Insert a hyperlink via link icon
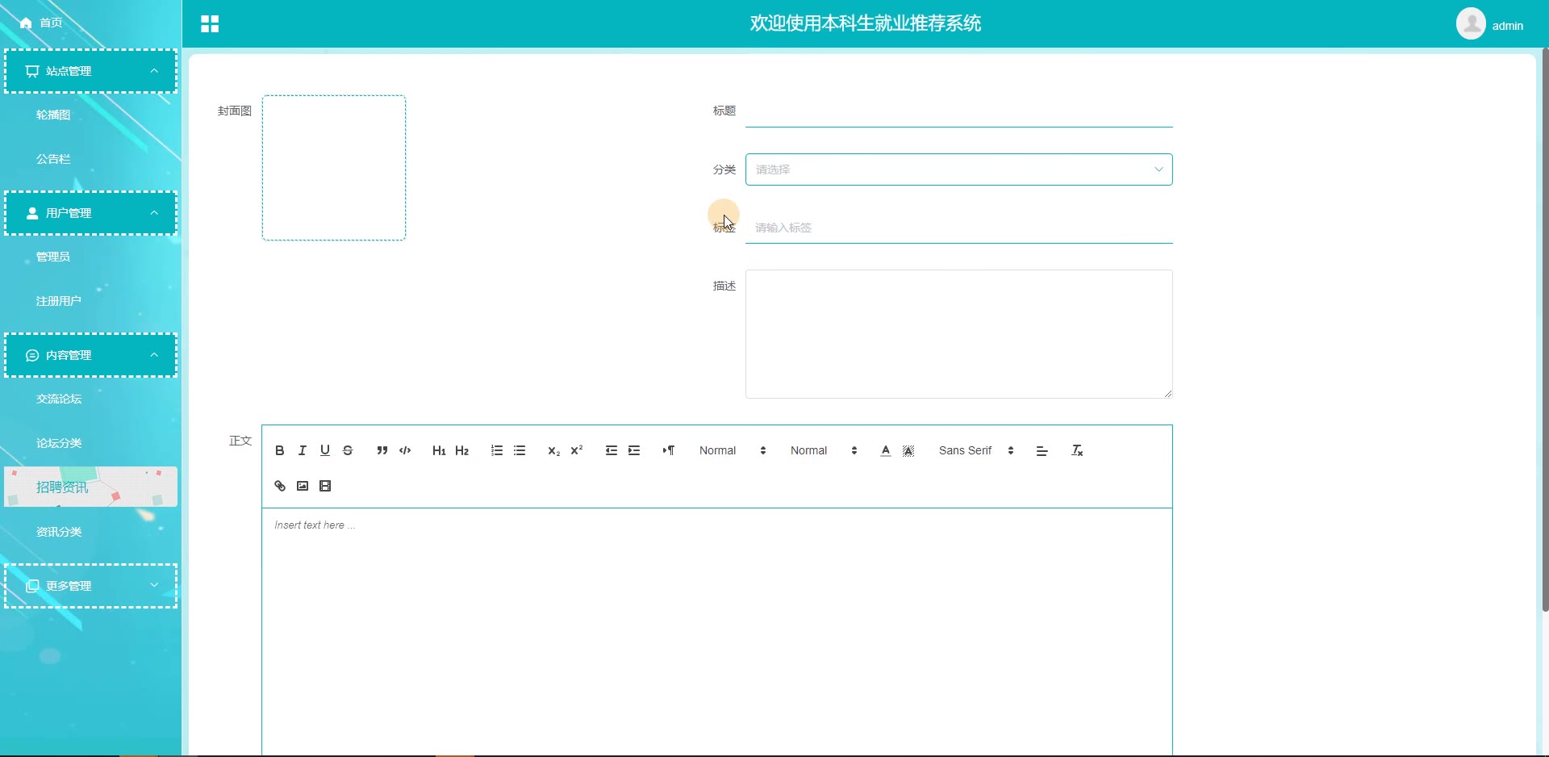Viewport: 1549px width, 757px height. click(x=280, y=487)
